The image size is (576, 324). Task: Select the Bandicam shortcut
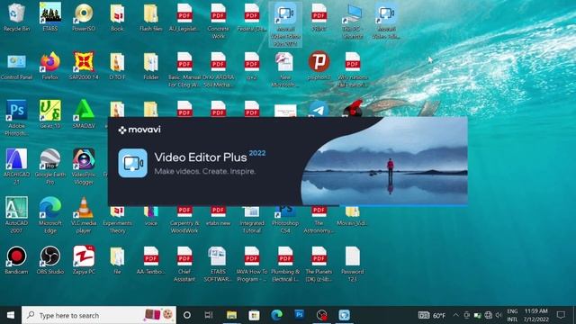click(16, 260)
